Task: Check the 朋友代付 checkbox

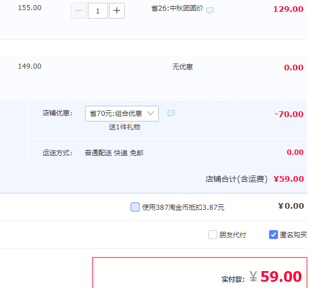Action: (x=213, y=235)
